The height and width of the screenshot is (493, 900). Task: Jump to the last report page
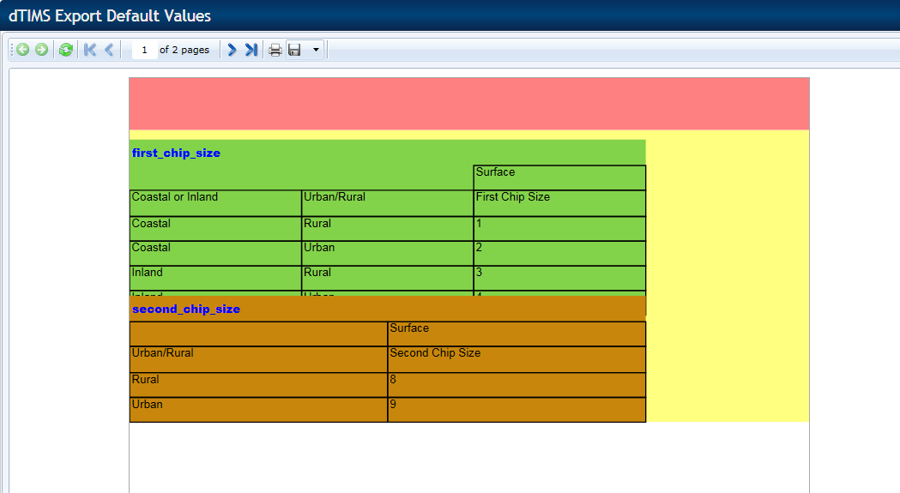[x=251, y=50]
